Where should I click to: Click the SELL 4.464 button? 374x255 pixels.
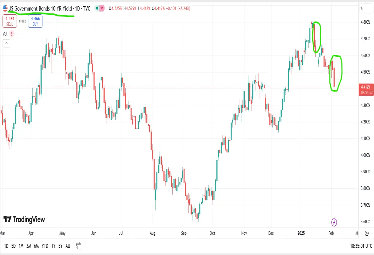click(10, 21)
